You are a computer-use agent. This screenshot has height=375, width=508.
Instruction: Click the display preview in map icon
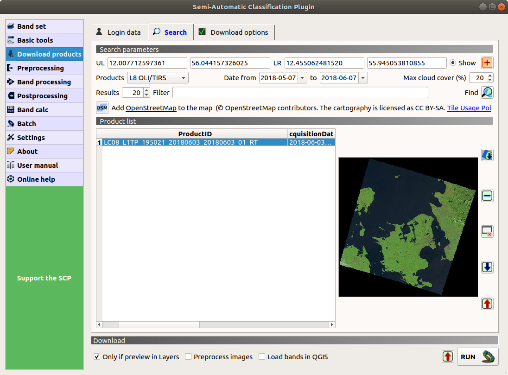pyautogui.click(x=487, y=155)
